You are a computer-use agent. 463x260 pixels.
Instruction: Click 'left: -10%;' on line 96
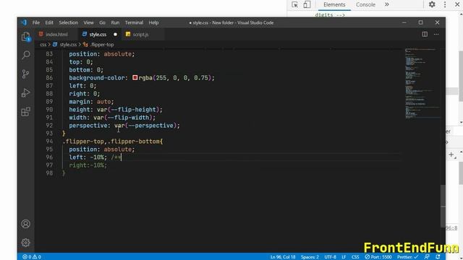pos(88,157)
